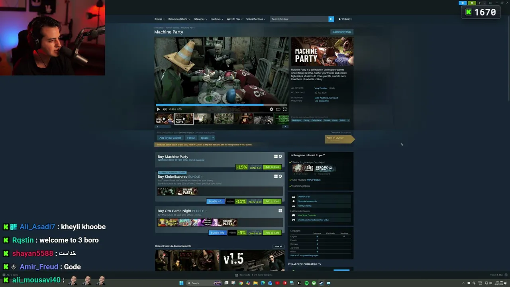Open Task View on the taskbar

pos(226,283)
